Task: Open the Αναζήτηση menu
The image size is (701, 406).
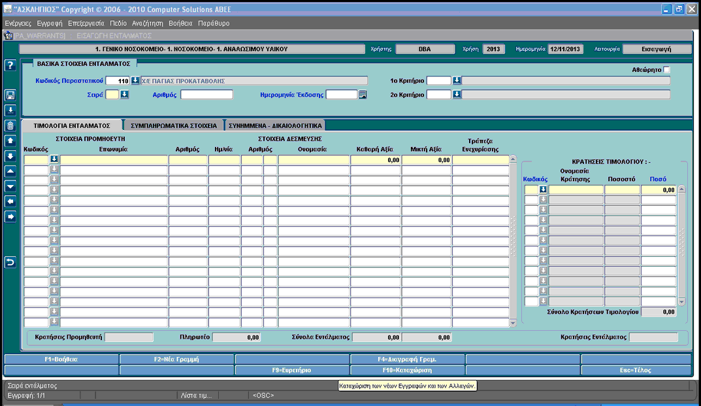Action: (x=148, y=24)
